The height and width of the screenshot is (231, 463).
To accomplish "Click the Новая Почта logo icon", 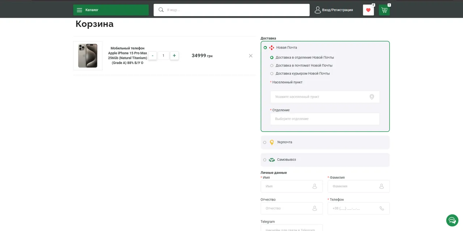I will coord(272,48).
